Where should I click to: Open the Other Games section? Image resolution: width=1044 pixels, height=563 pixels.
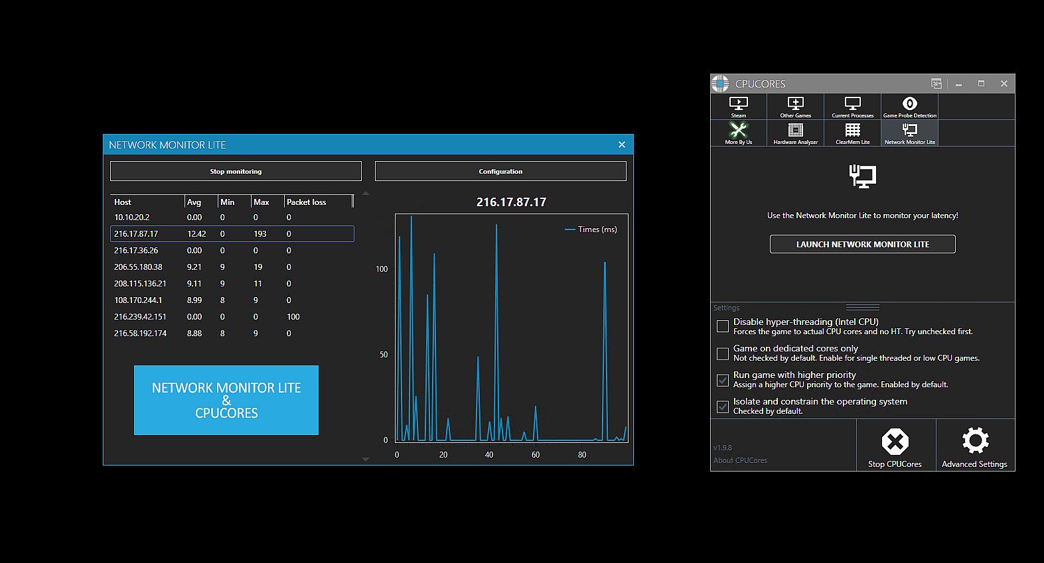[795, 106]
